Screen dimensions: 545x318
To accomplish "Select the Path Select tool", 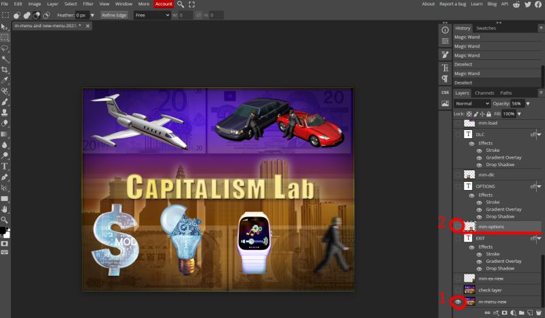I will (x=5, y=188).
